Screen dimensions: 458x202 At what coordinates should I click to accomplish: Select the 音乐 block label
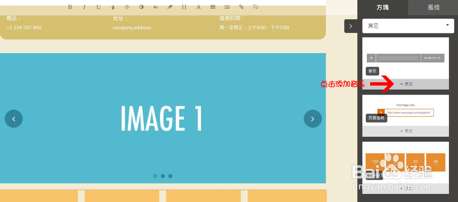pyautogui.click(x=372, y=71)
